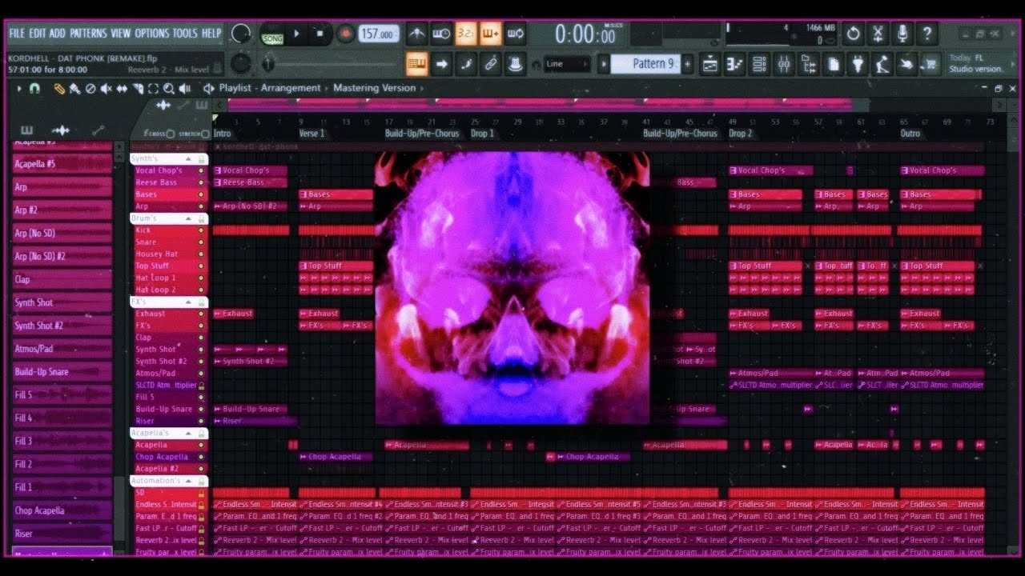Open Playlist options menu arrow
The image size is (1025, 576).
[x=19, y=89]
